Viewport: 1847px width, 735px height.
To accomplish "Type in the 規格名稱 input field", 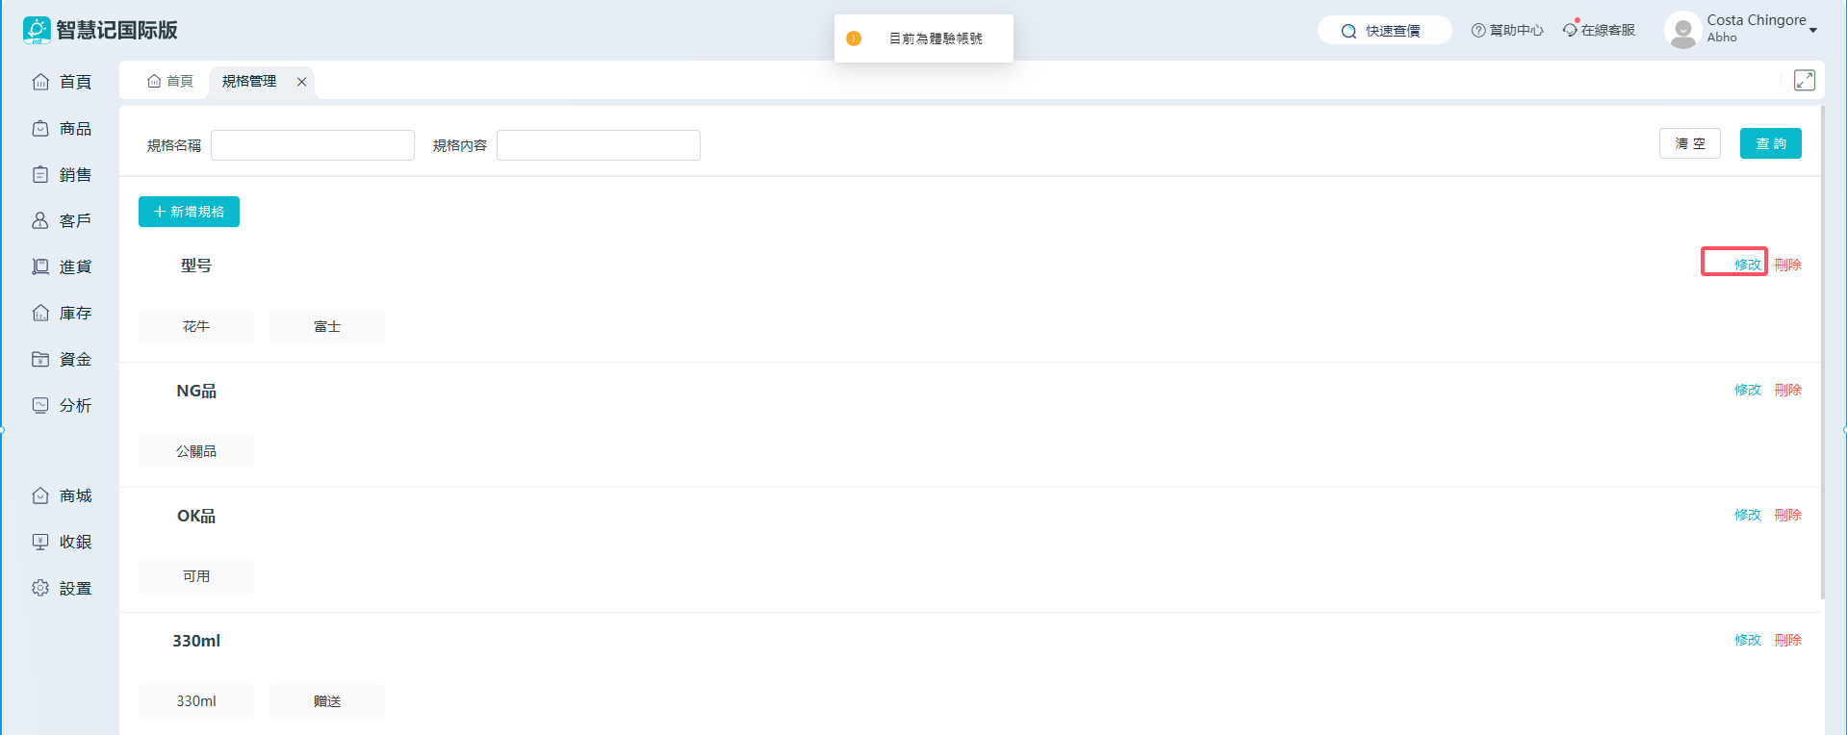I will (x=313, y=145).
